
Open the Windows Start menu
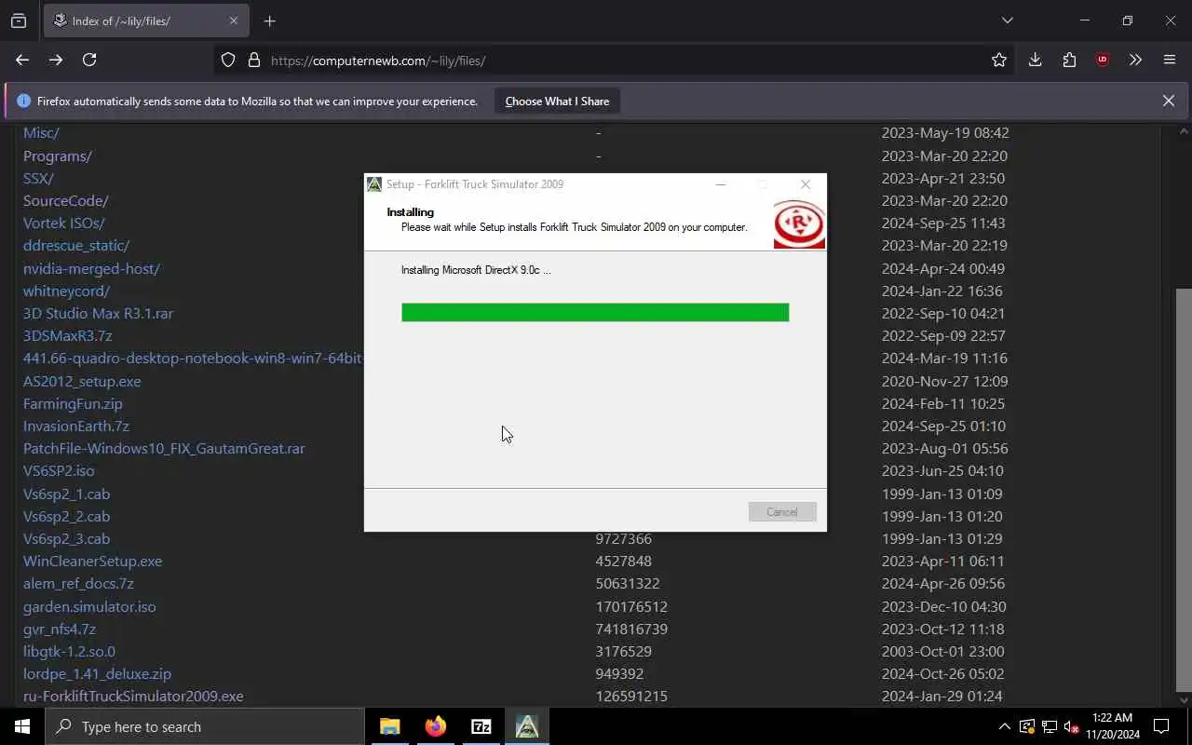tap(22, 726)
